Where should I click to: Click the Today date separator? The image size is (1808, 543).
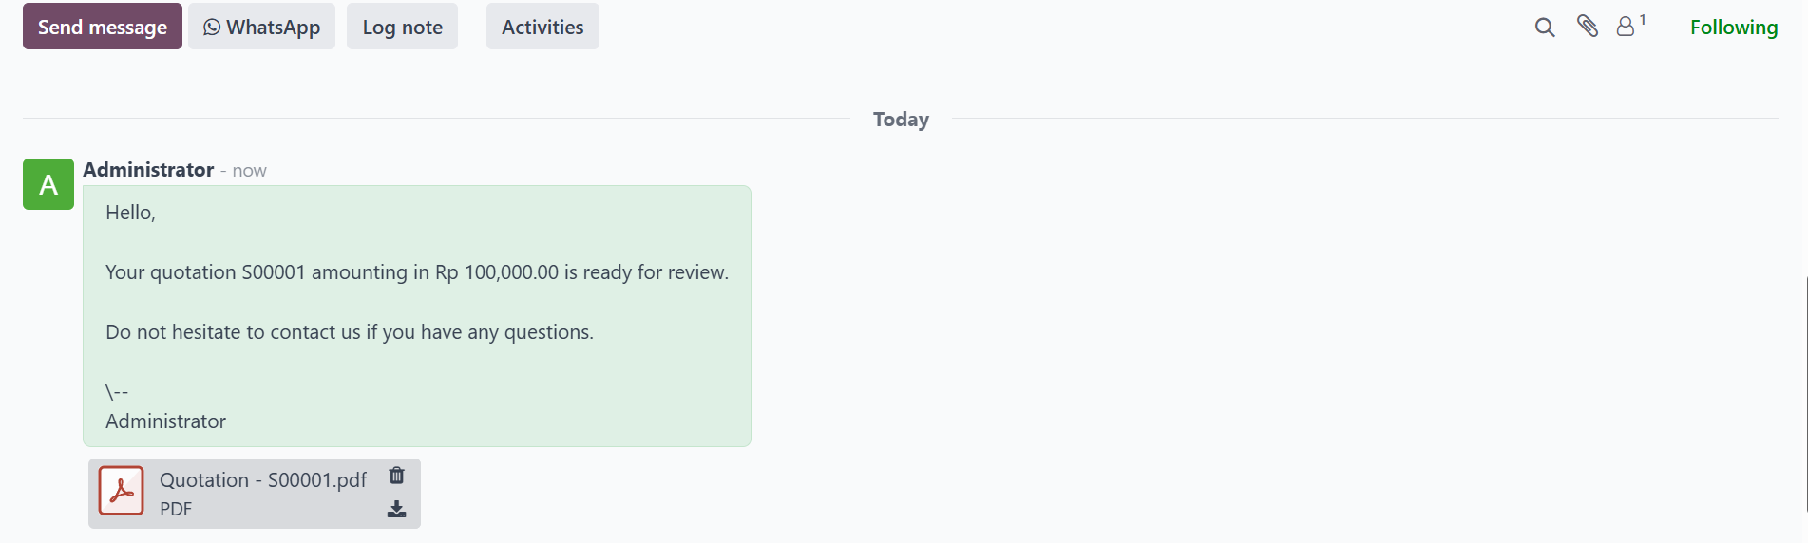tap(901, 120)
